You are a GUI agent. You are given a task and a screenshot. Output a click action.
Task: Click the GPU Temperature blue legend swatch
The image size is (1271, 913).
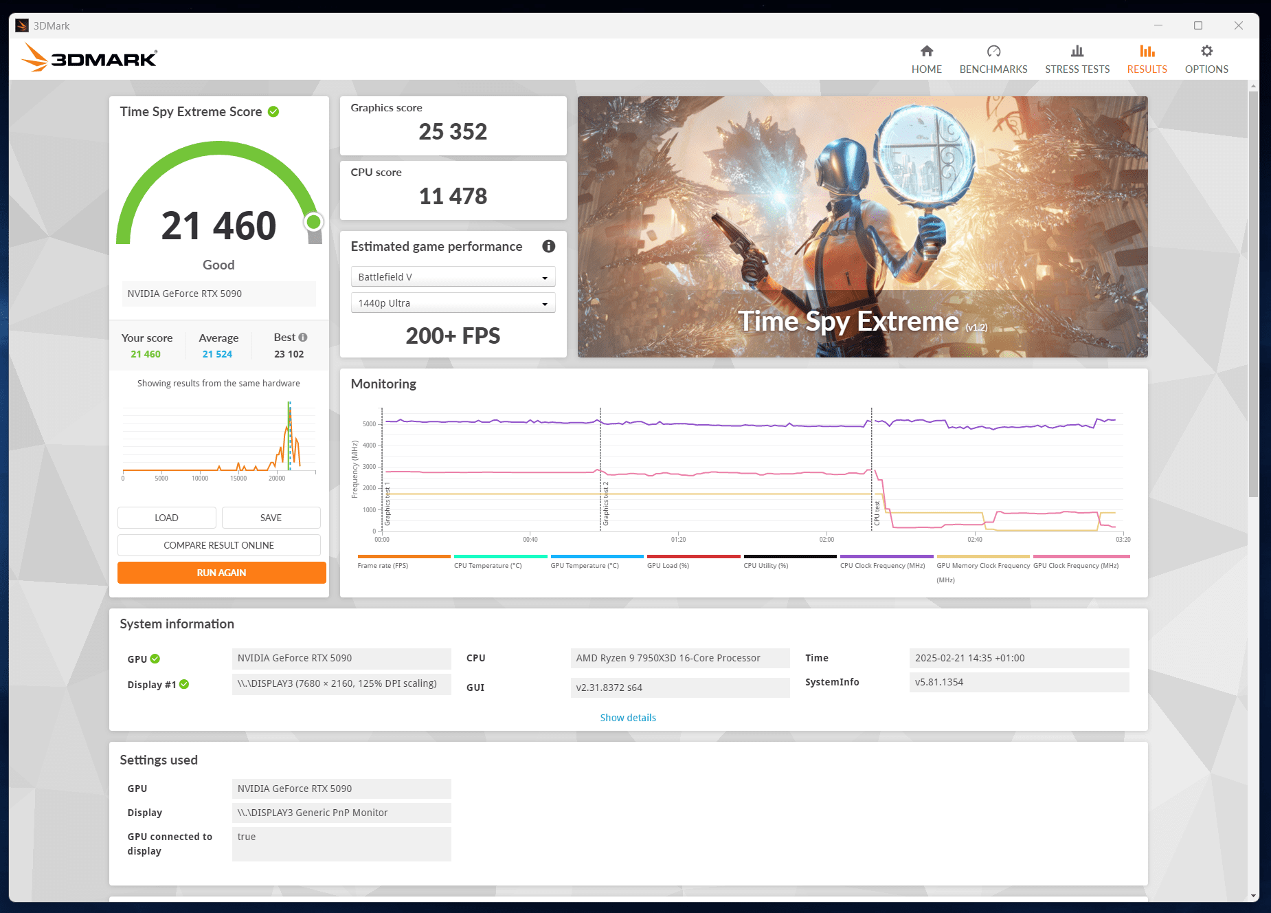click(x=597, y=556)
